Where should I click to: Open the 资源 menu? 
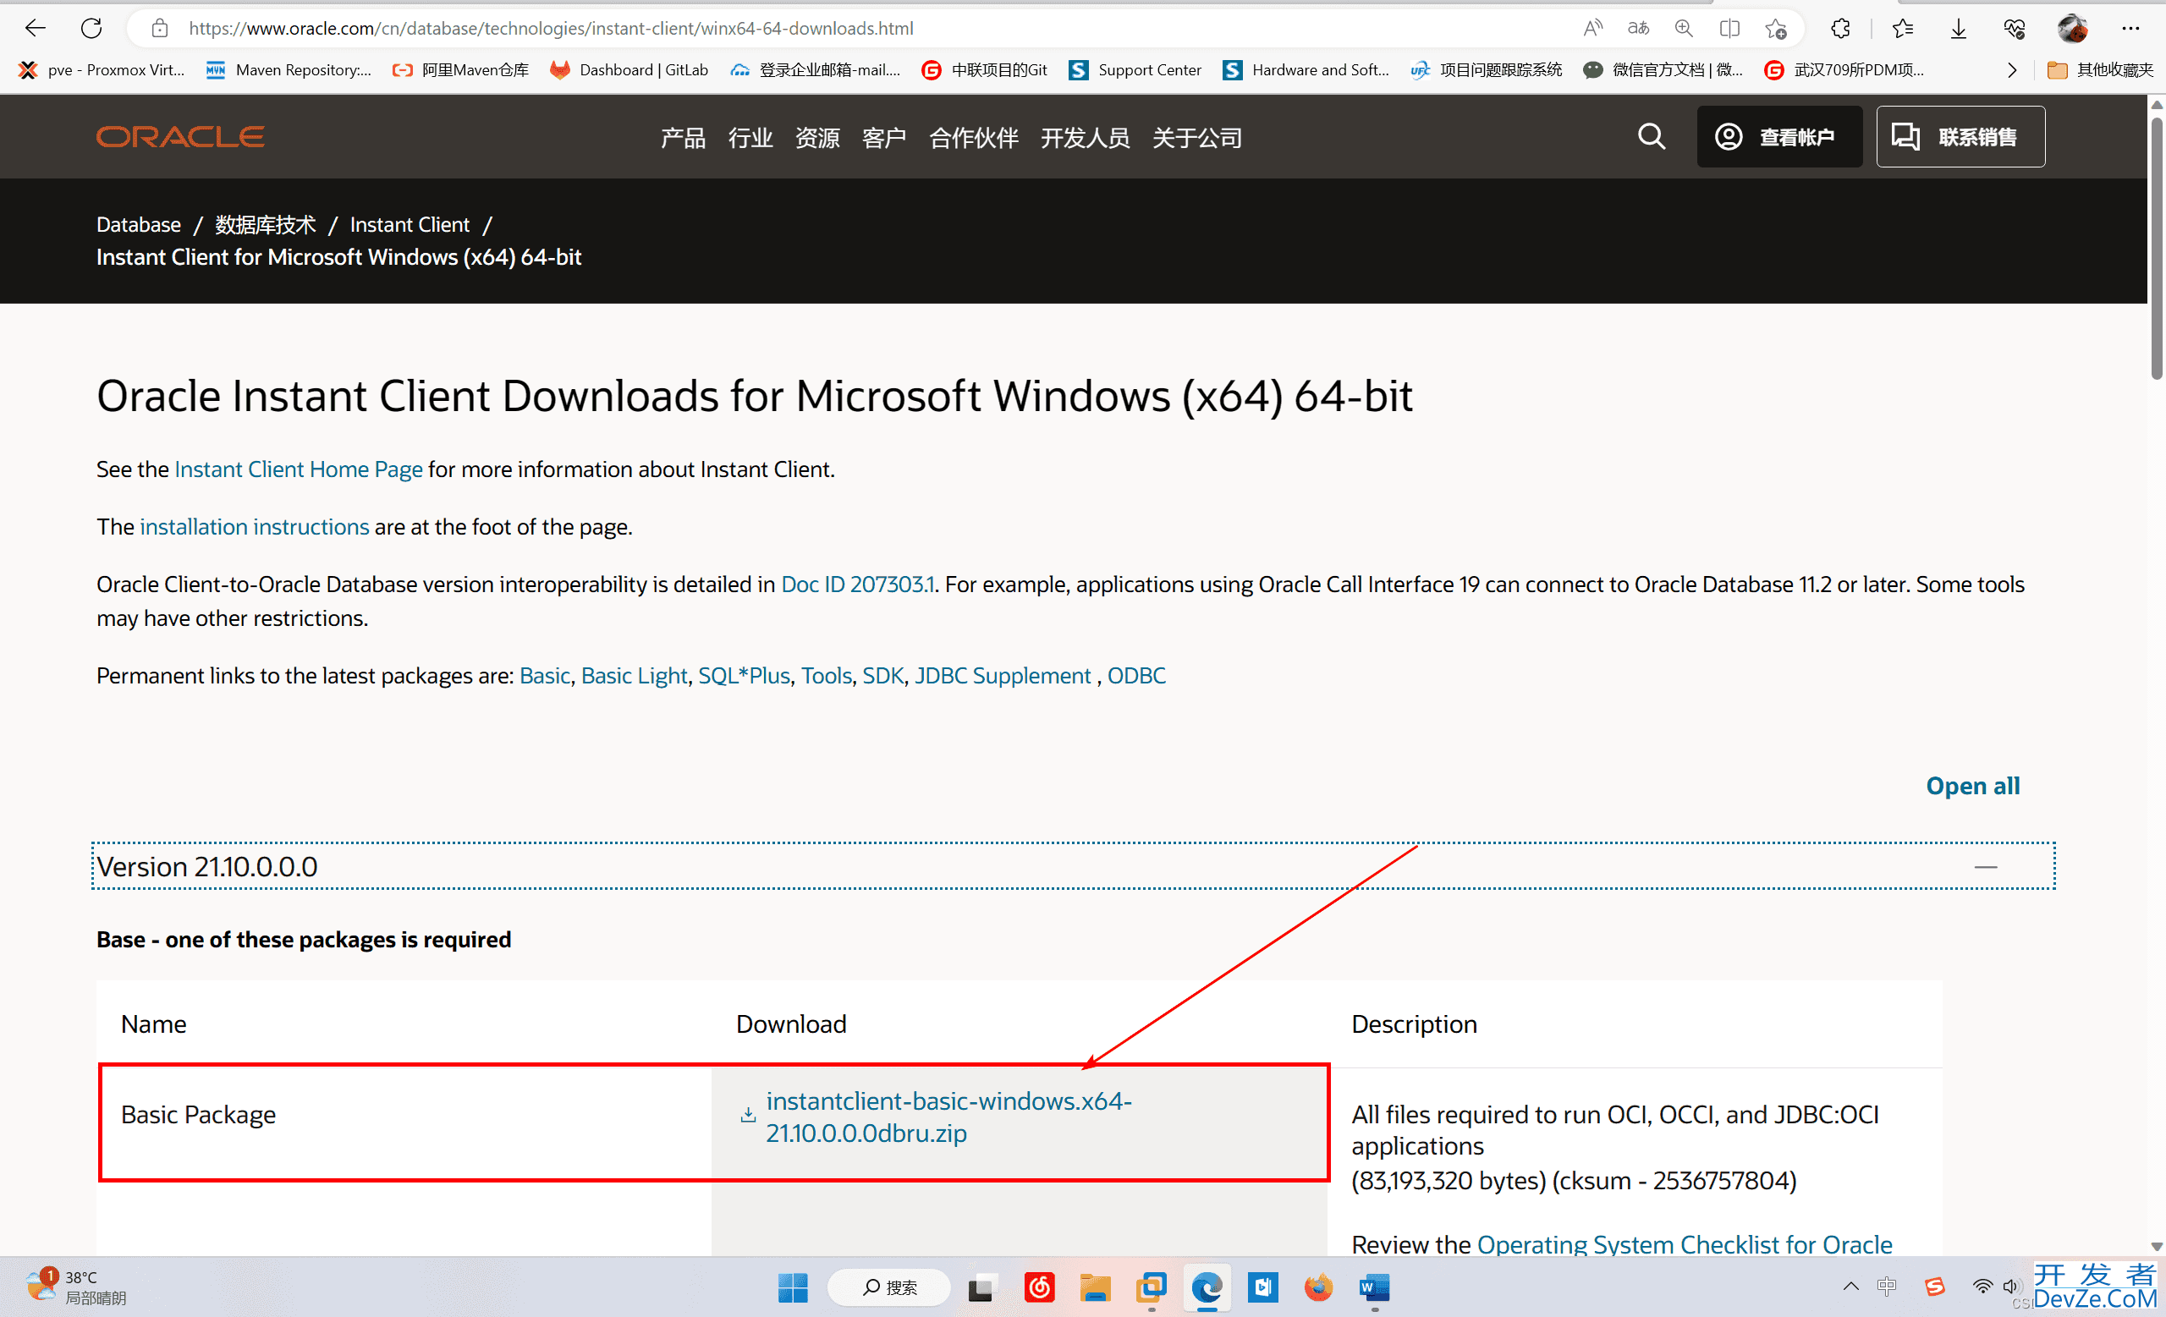pos(817,138)
